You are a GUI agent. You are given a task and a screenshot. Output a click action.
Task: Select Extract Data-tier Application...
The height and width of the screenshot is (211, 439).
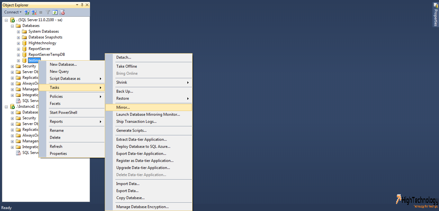pos(148,139)
